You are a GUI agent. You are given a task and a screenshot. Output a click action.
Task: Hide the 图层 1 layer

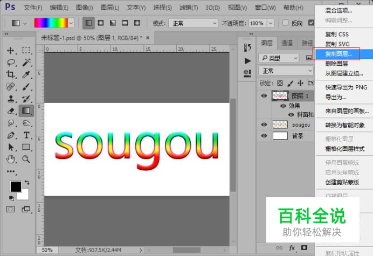pos(264,95)
